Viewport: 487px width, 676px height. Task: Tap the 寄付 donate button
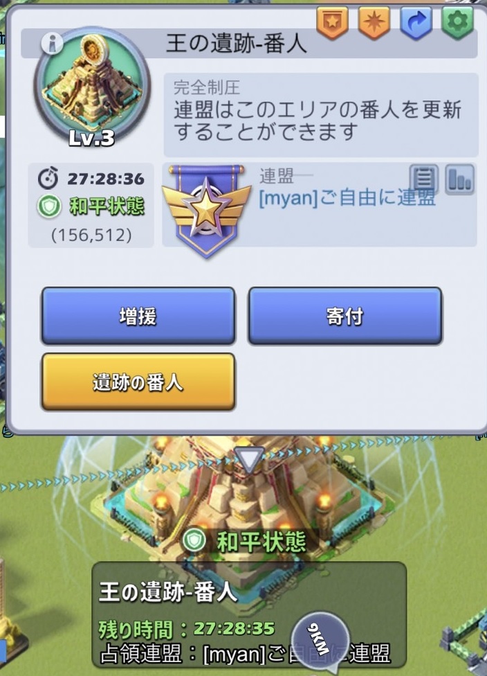click(x=345, y=316)
